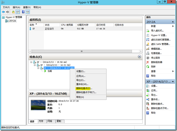
Task: Collapse the XP 15:58:44 checkpoint node
Action: click(x=31, y=62)
